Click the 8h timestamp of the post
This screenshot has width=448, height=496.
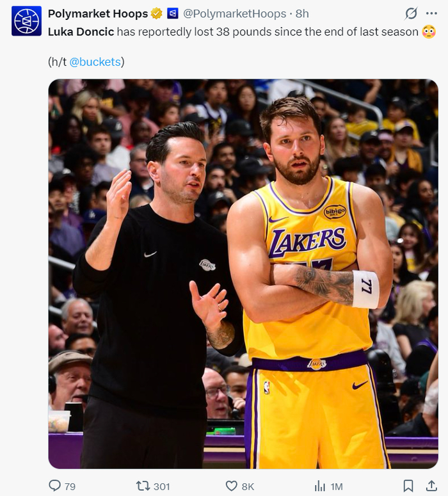tap(302, 13)
